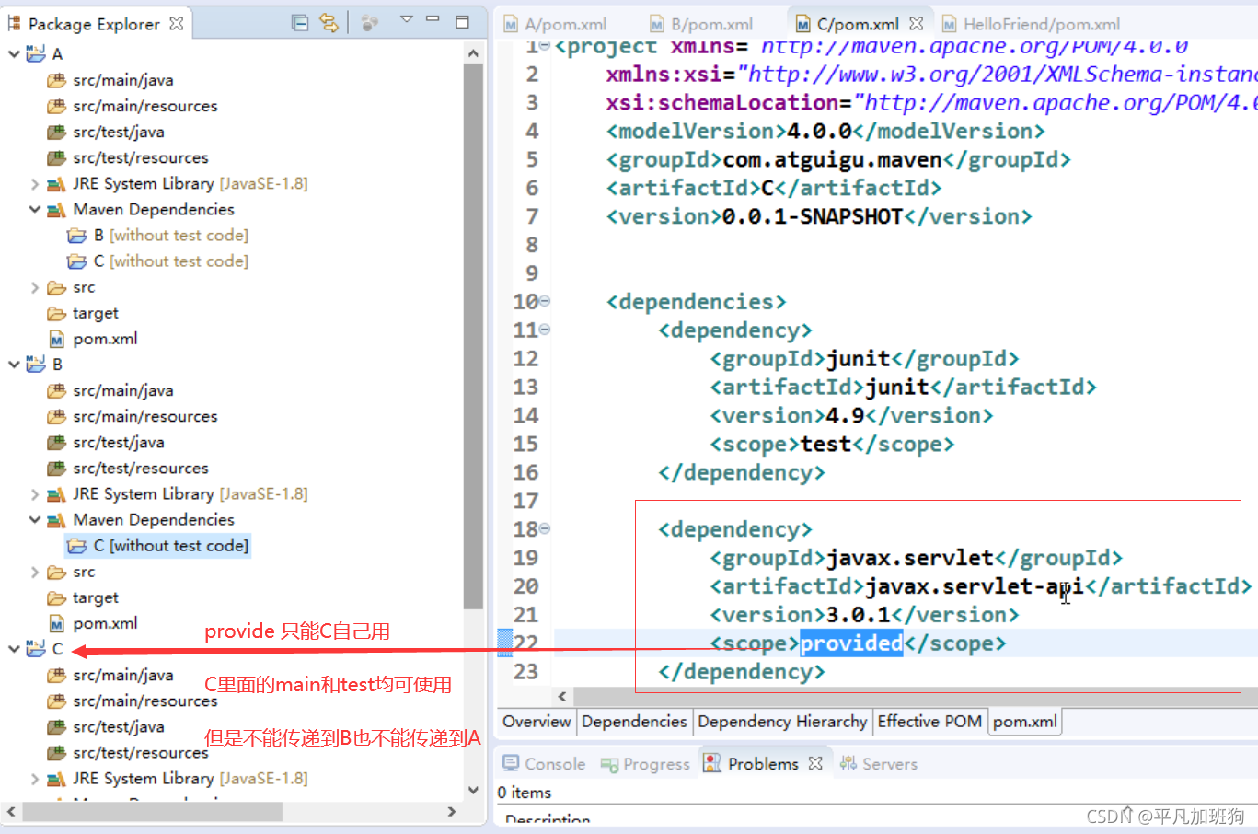This screenshot has height=834, width=1258.
Task: Select src/main/java package icon under project A
Action: click(56, 80)
